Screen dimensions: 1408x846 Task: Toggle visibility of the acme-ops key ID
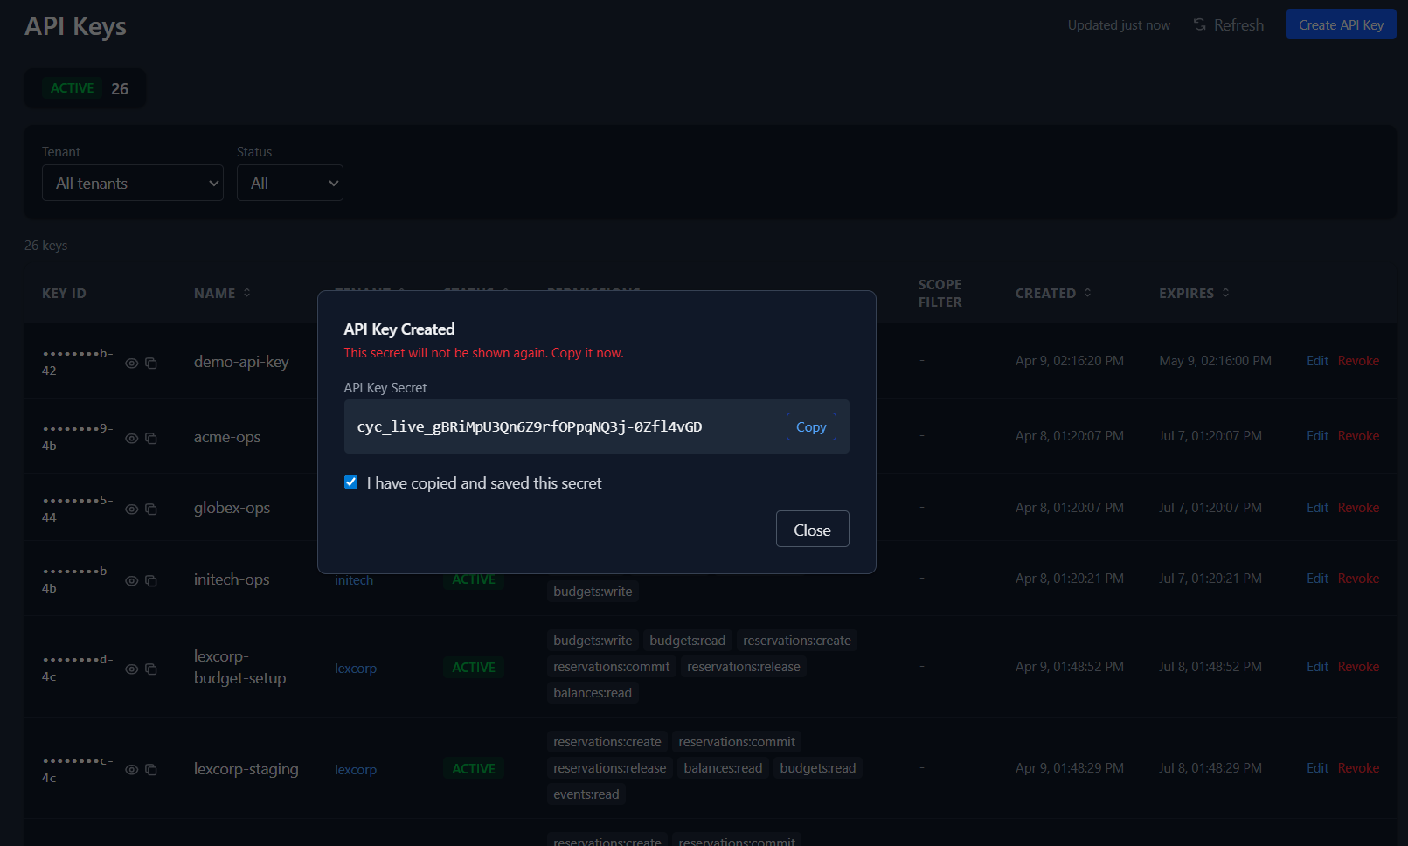pyautogui.click(x=131, y=438)
